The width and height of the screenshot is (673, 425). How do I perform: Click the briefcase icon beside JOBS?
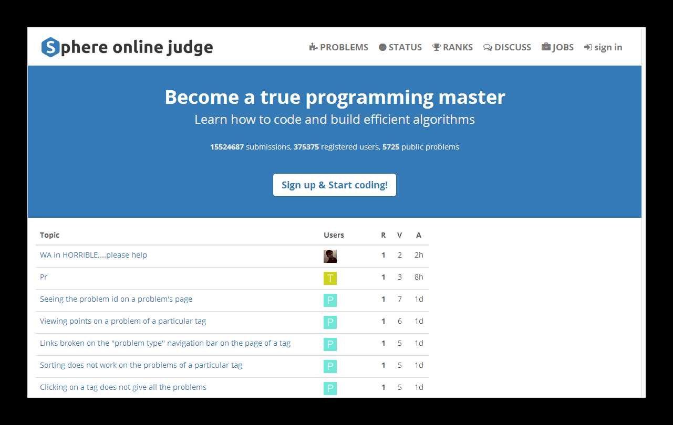(x=546, y=47)
